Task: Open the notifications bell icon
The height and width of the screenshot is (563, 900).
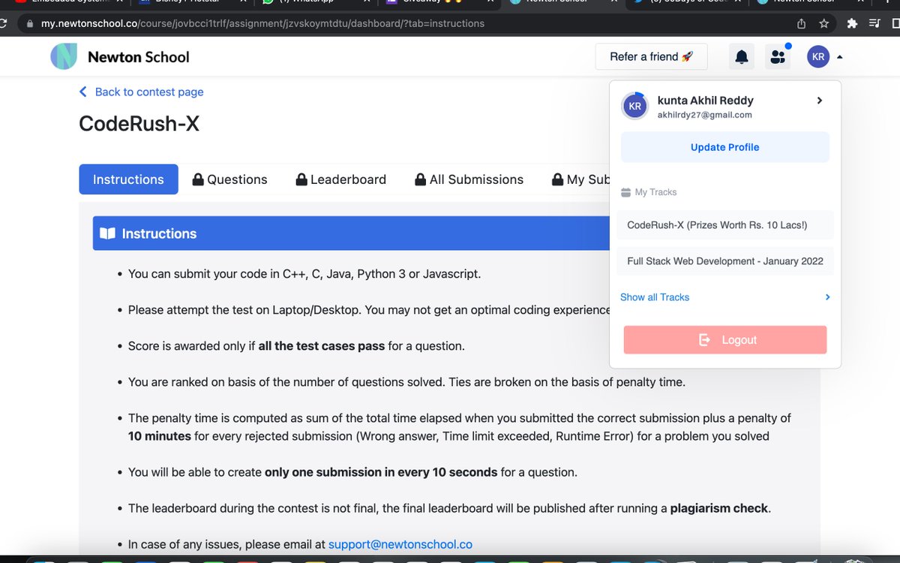Action: click(741, 56)
